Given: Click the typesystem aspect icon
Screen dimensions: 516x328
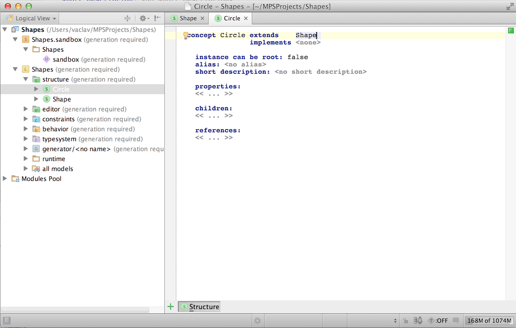Looking at the screenshot, I should click(35, 139).
